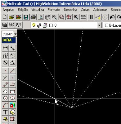Open the CUR01 dropdown list
The width and height of the screenshot is (121, 124).
point(15,34)
